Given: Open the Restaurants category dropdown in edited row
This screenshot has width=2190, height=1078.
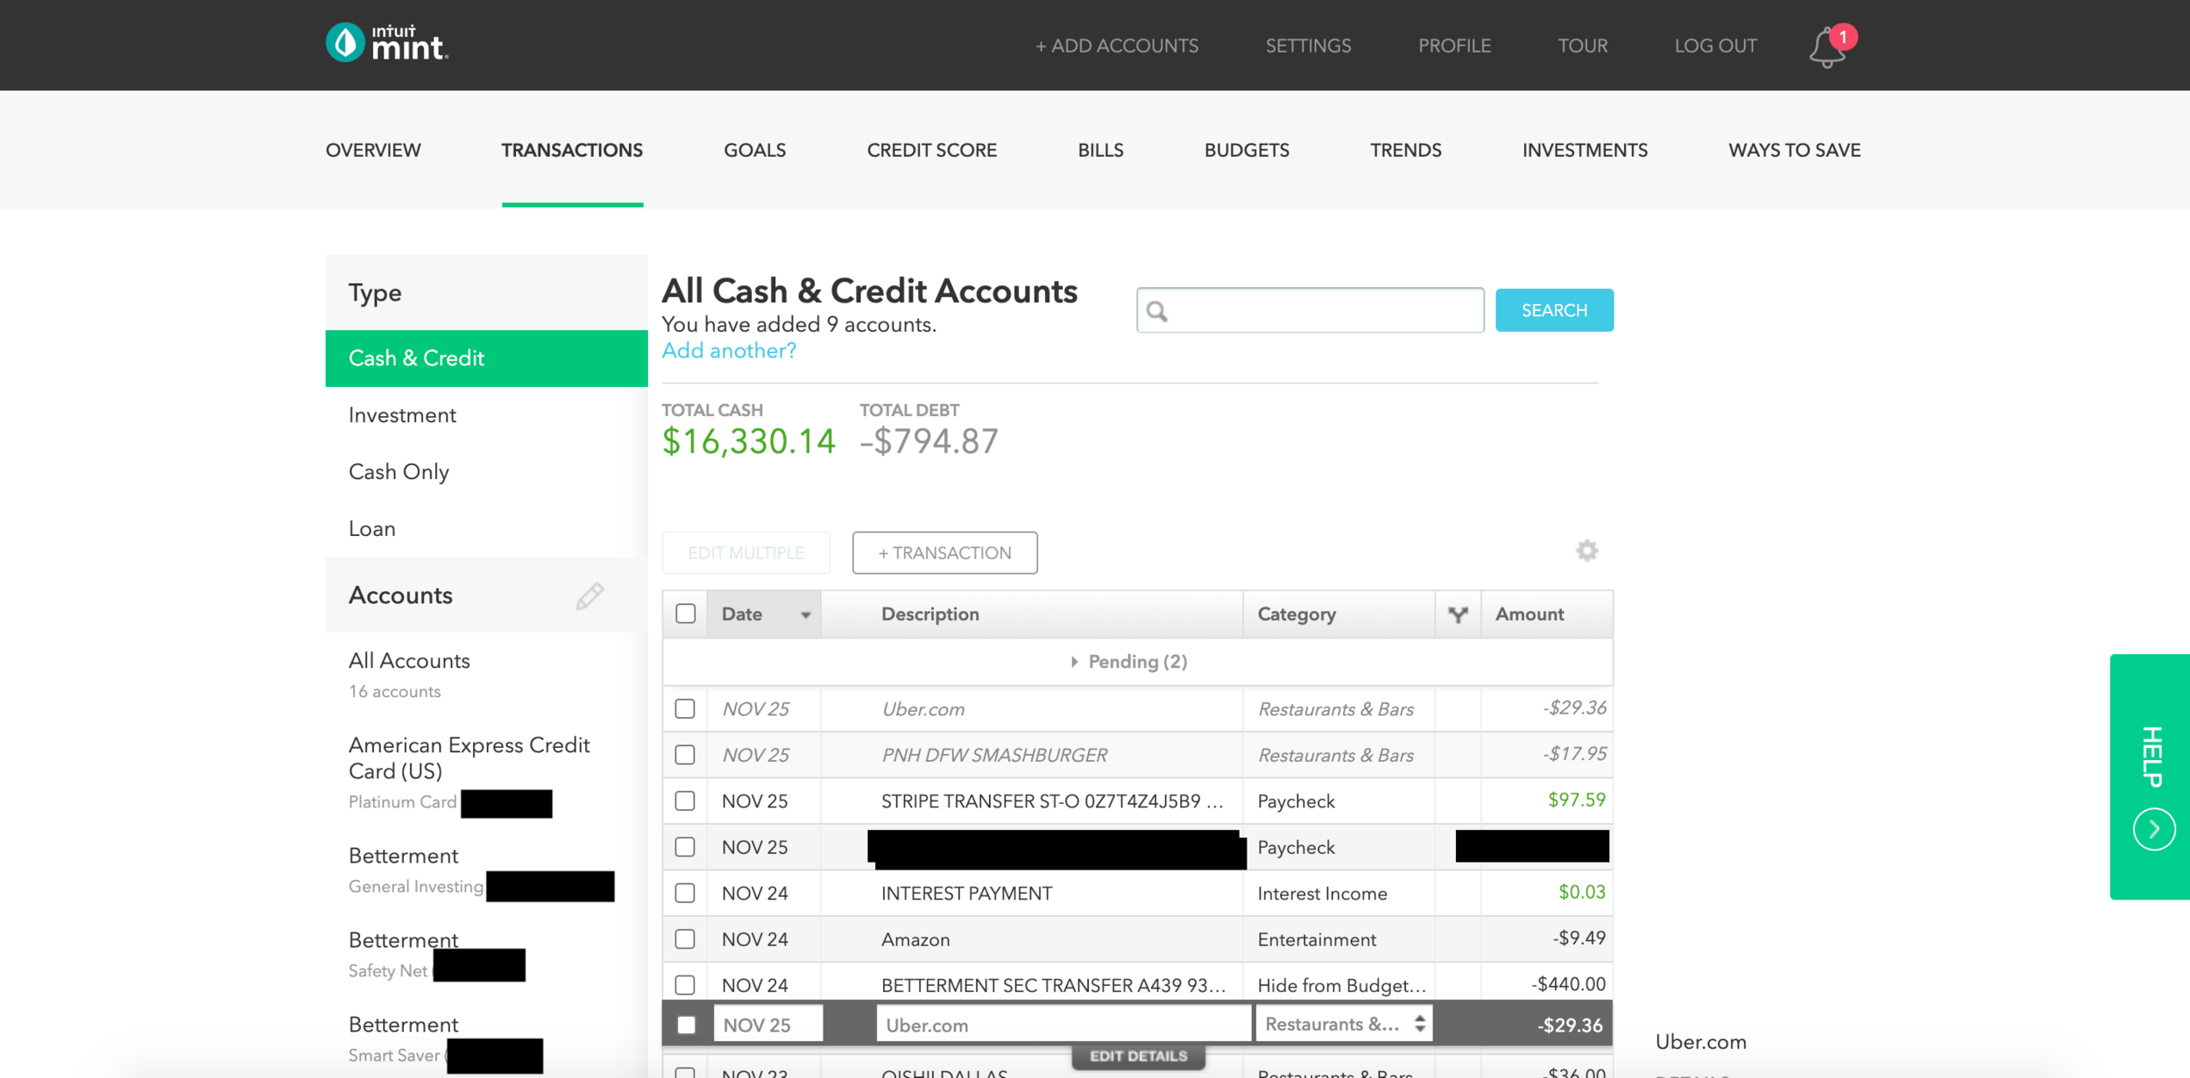Looking at the screenshot, I should (1344, 1025).
